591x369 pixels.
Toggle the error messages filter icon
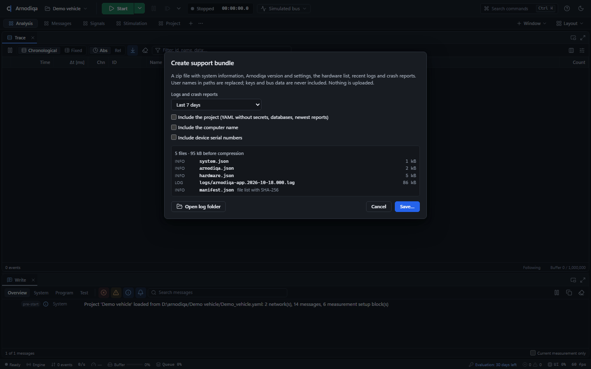coord(103,293)
